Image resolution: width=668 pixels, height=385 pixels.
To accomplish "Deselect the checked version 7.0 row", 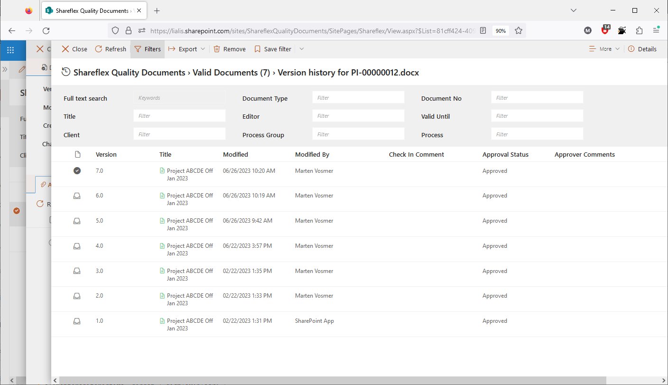I will [77, 171].
